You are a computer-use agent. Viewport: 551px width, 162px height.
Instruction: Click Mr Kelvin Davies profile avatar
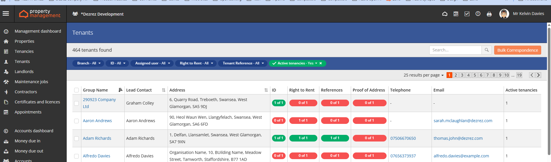[x=504, y=14]
